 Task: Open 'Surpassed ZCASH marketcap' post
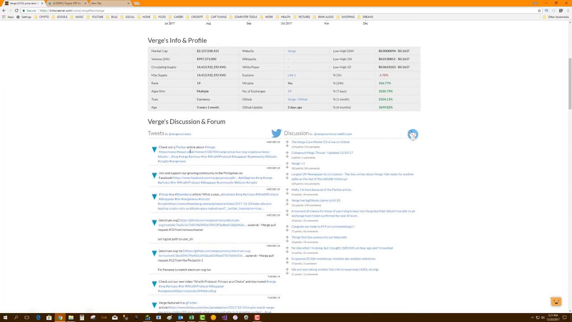(333, 258)
